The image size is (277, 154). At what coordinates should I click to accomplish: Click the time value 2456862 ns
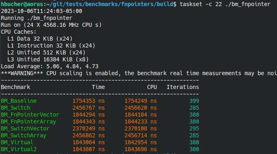coord(89,135)
